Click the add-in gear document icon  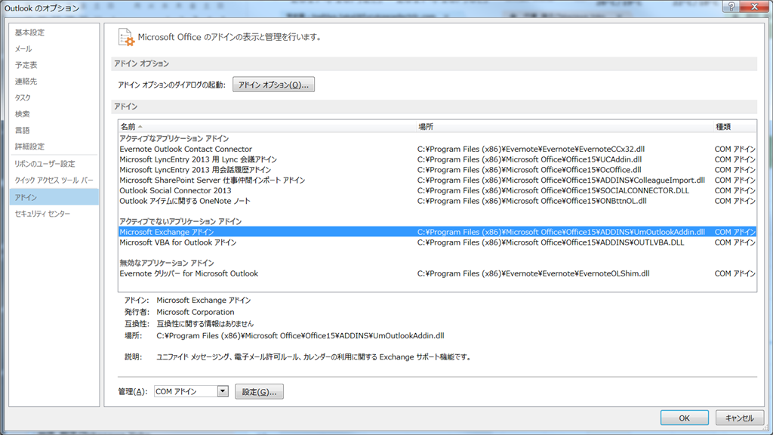tap(126, 38)
